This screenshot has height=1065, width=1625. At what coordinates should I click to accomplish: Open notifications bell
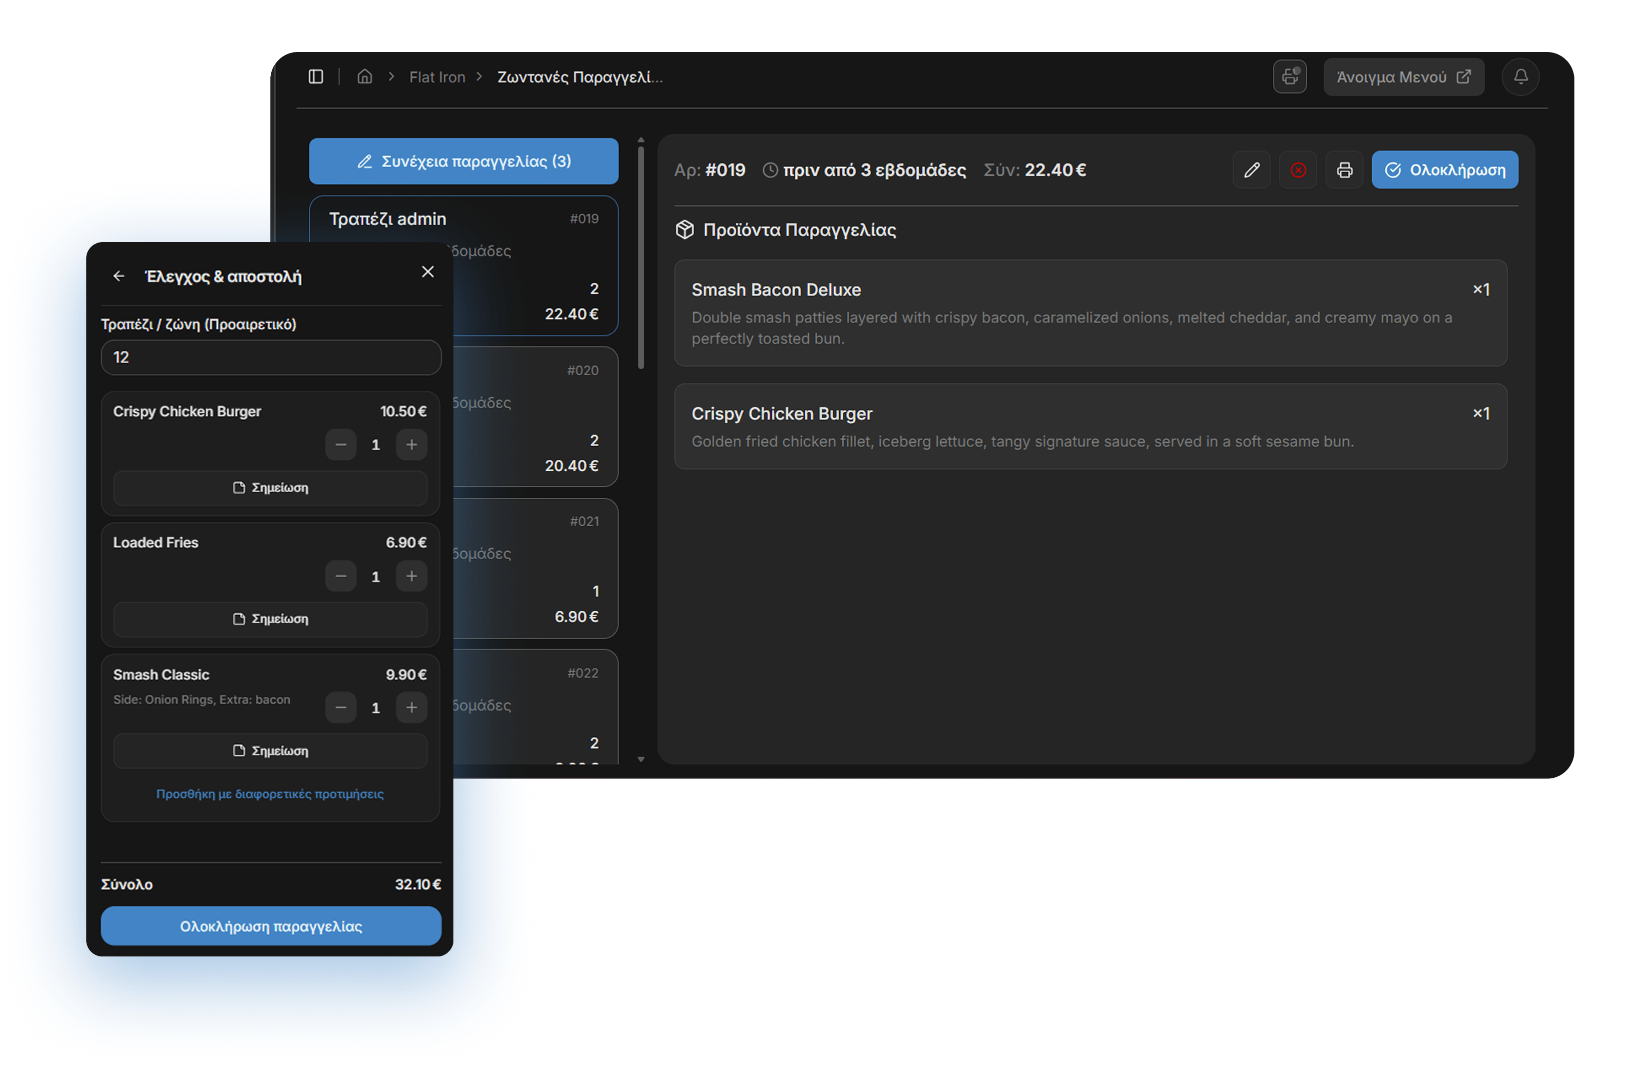[1520, 77]
